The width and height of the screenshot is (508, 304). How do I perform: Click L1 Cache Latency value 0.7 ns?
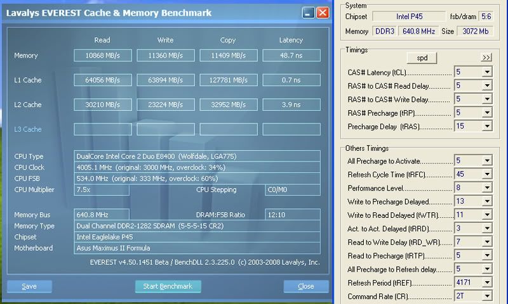(x=291, y=80)
